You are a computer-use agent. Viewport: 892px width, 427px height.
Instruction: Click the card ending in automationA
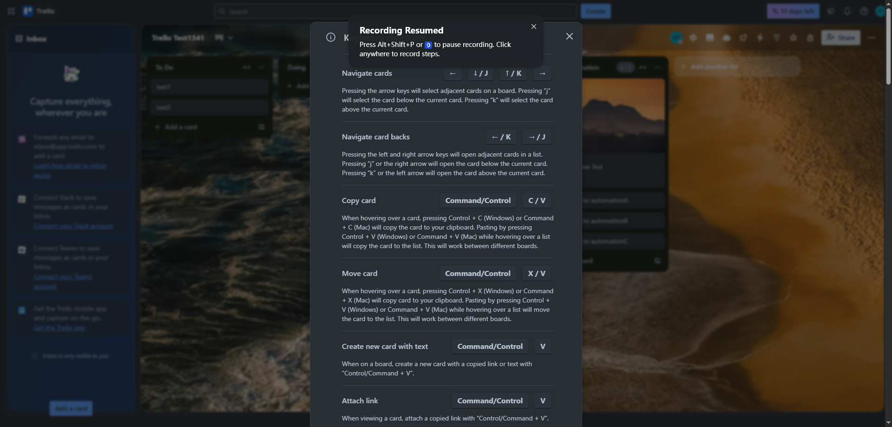623,200
